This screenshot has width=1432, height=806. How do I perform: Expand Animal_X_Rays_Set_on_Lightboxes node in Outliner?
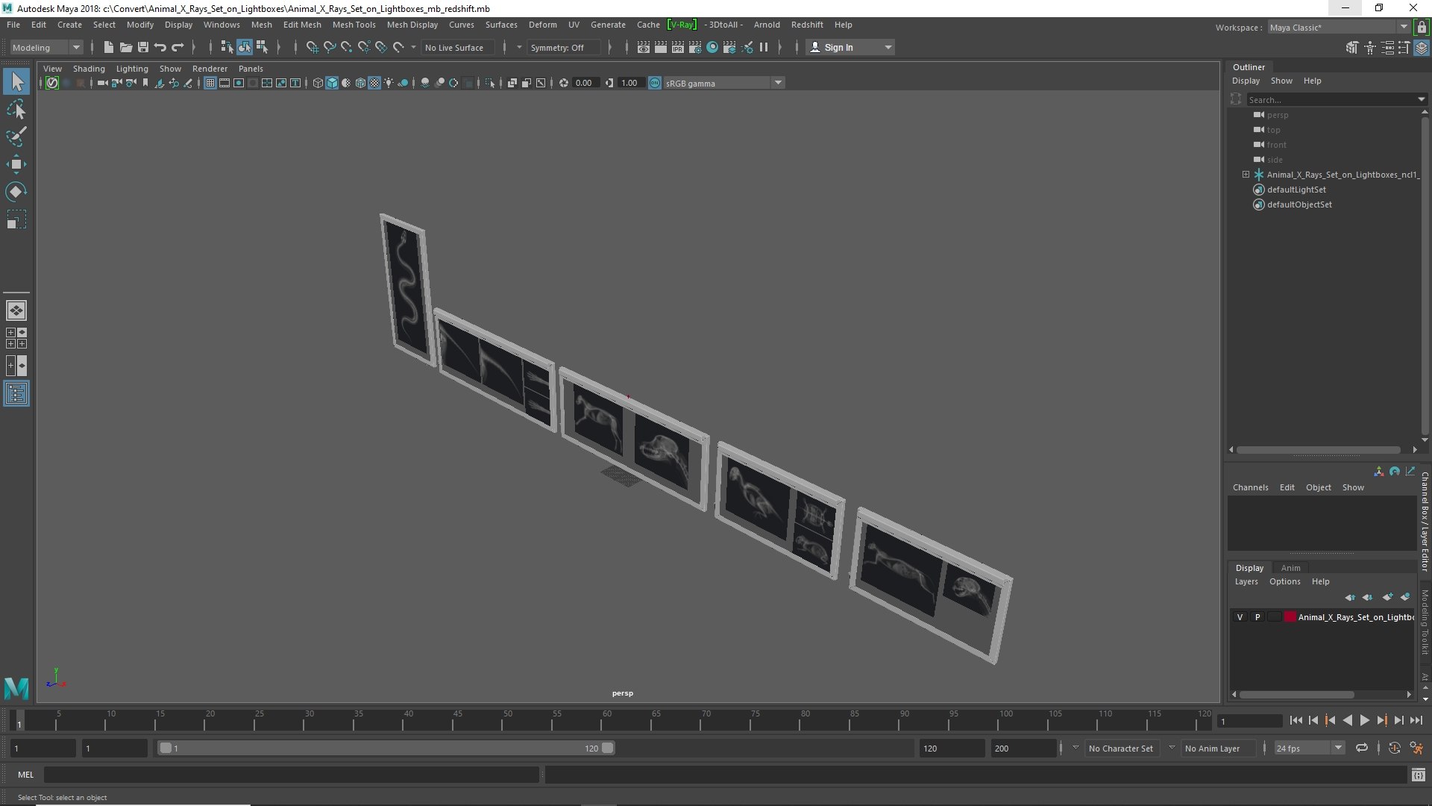click(1246, 175)
